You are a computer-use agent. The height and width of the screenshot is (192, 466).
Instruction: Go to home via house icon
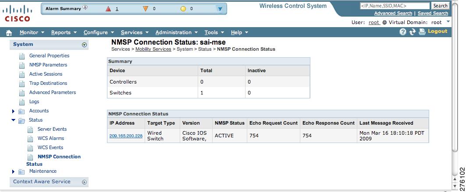[9, 33]
